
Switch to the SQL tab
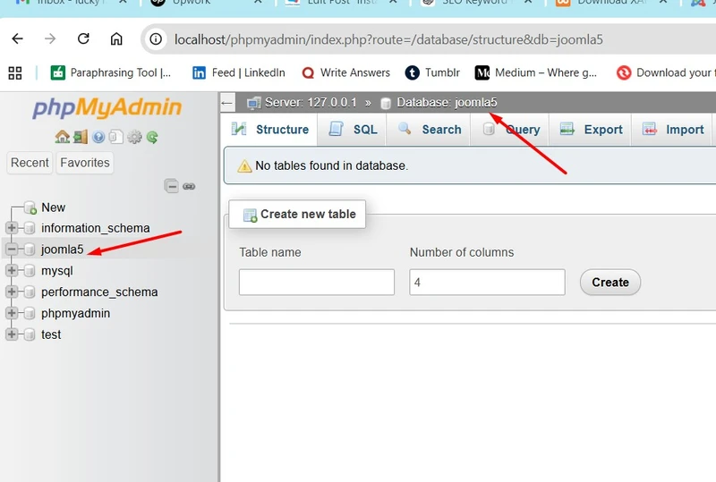click(x=353, y=130)
